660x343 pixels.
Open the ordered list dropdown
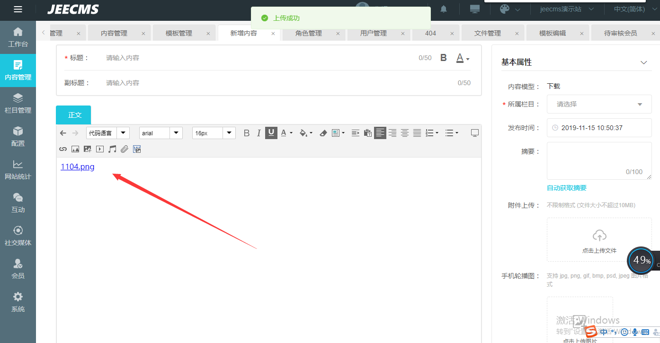[432, 133]
